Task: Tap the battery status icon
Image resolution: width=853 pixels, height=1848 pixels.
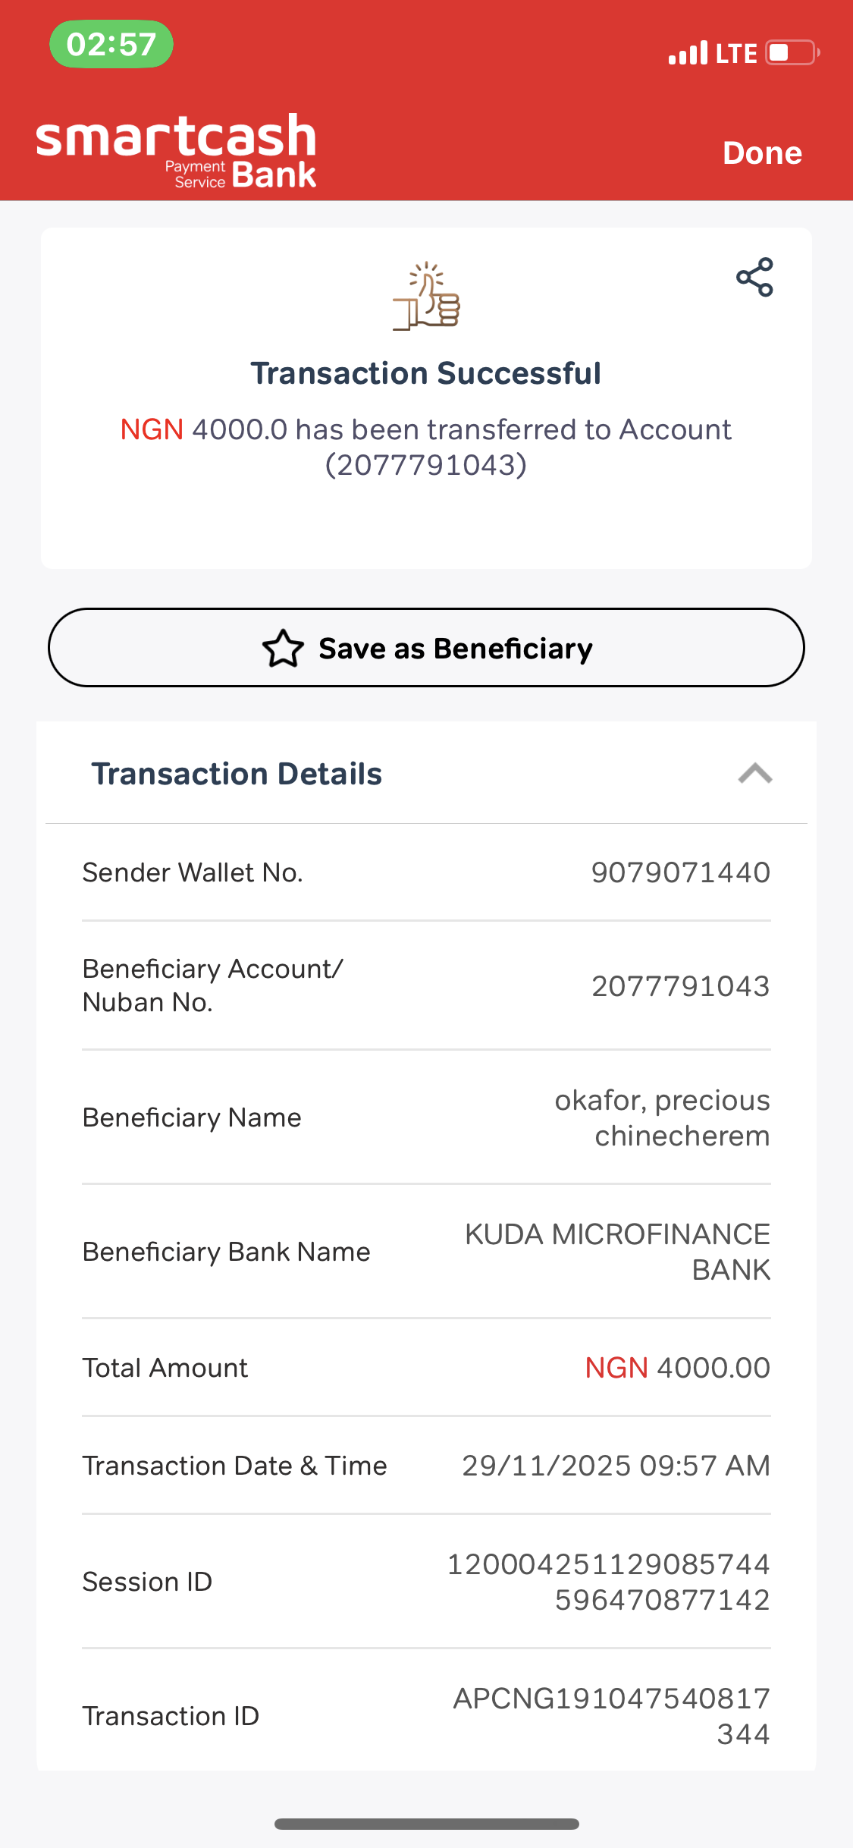Action: 792,53
